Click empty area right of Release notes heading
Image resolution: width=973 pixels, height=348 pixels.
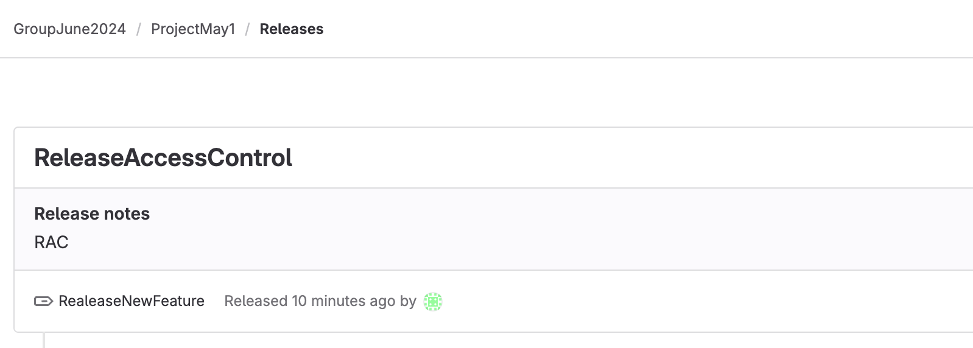(548, 214)
